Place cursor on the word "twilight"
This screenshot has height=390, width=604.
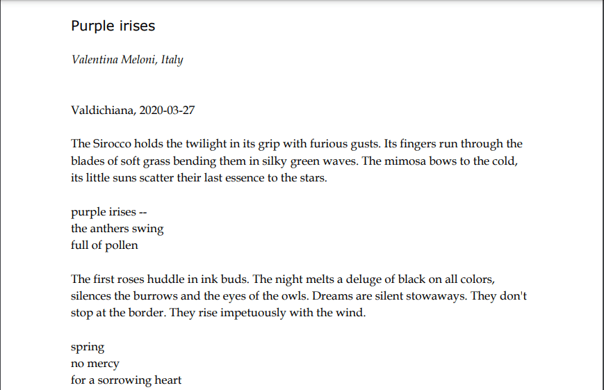pyautogui.click(x=187, y=144)
